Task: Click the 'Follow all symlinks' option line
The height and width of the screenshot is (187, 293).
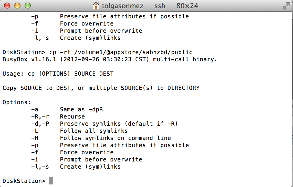Action: coord(79,131)
